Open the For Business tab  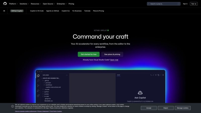click(77, 11)
